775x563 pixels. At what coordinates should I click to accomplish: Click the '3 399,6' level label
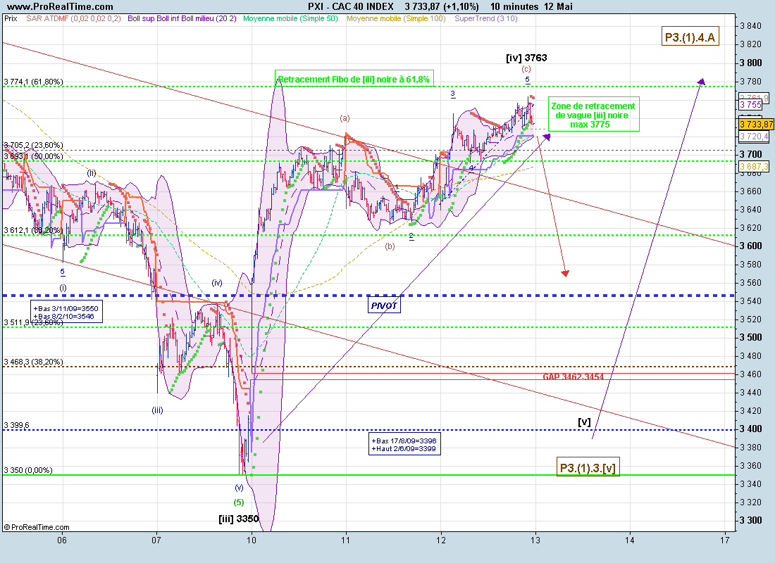point(16,425)
